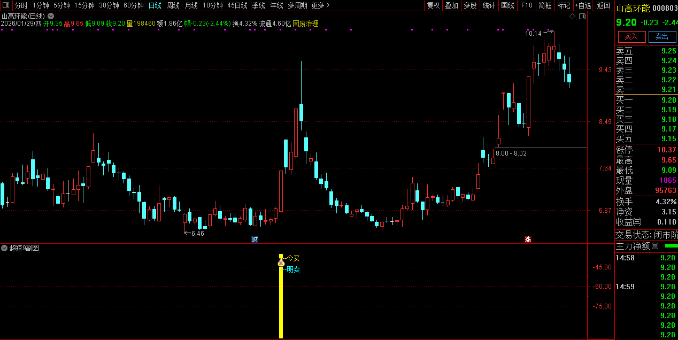Click the 返回 back button
The image size is (678, 340).
click(603, 5)
